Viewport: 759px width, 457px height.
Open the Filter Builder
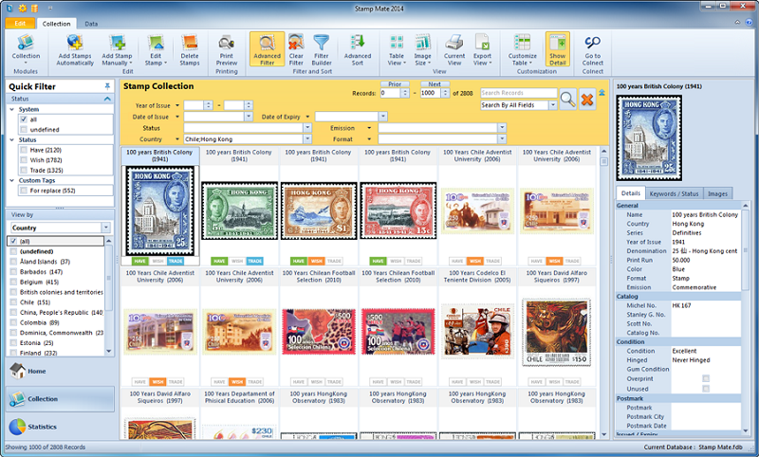[322, 49]
